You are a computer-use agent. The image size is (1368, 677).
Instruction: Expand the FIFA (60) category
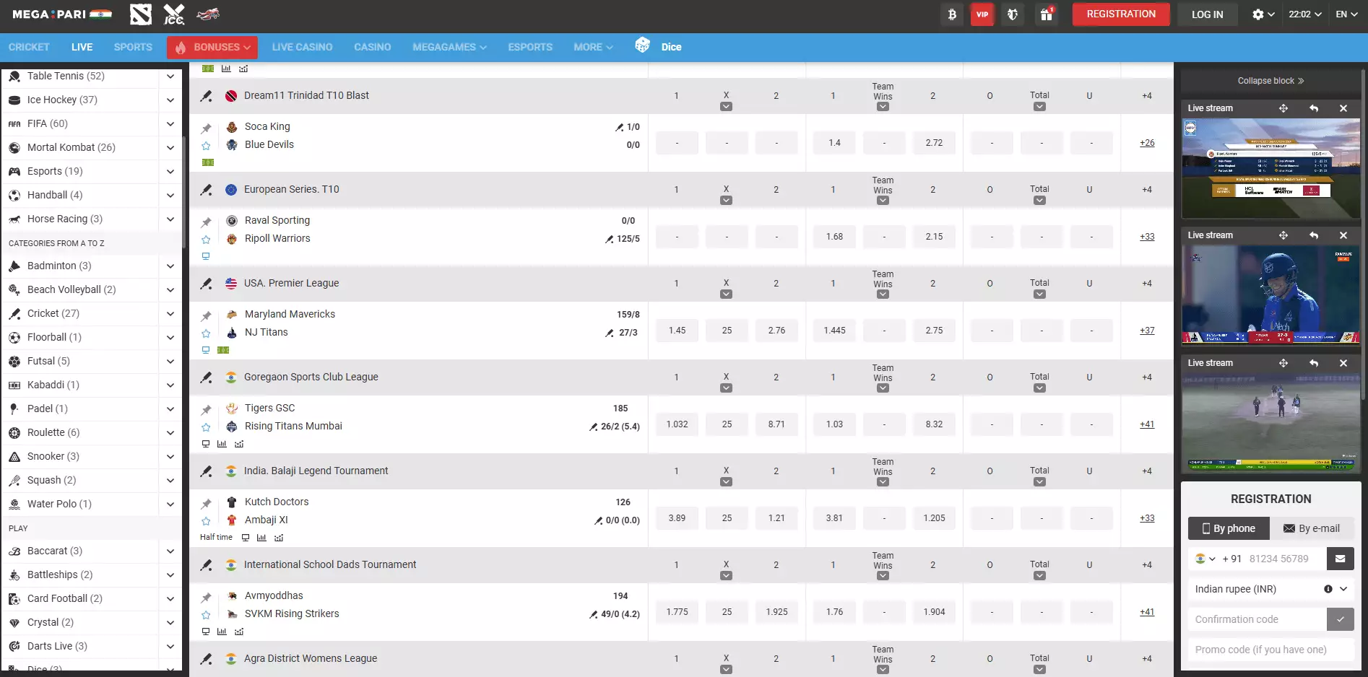tap(170, 123)
